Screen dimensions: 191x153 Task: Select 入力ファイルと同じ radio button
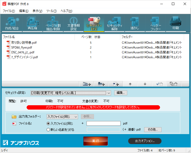point(48,123)
